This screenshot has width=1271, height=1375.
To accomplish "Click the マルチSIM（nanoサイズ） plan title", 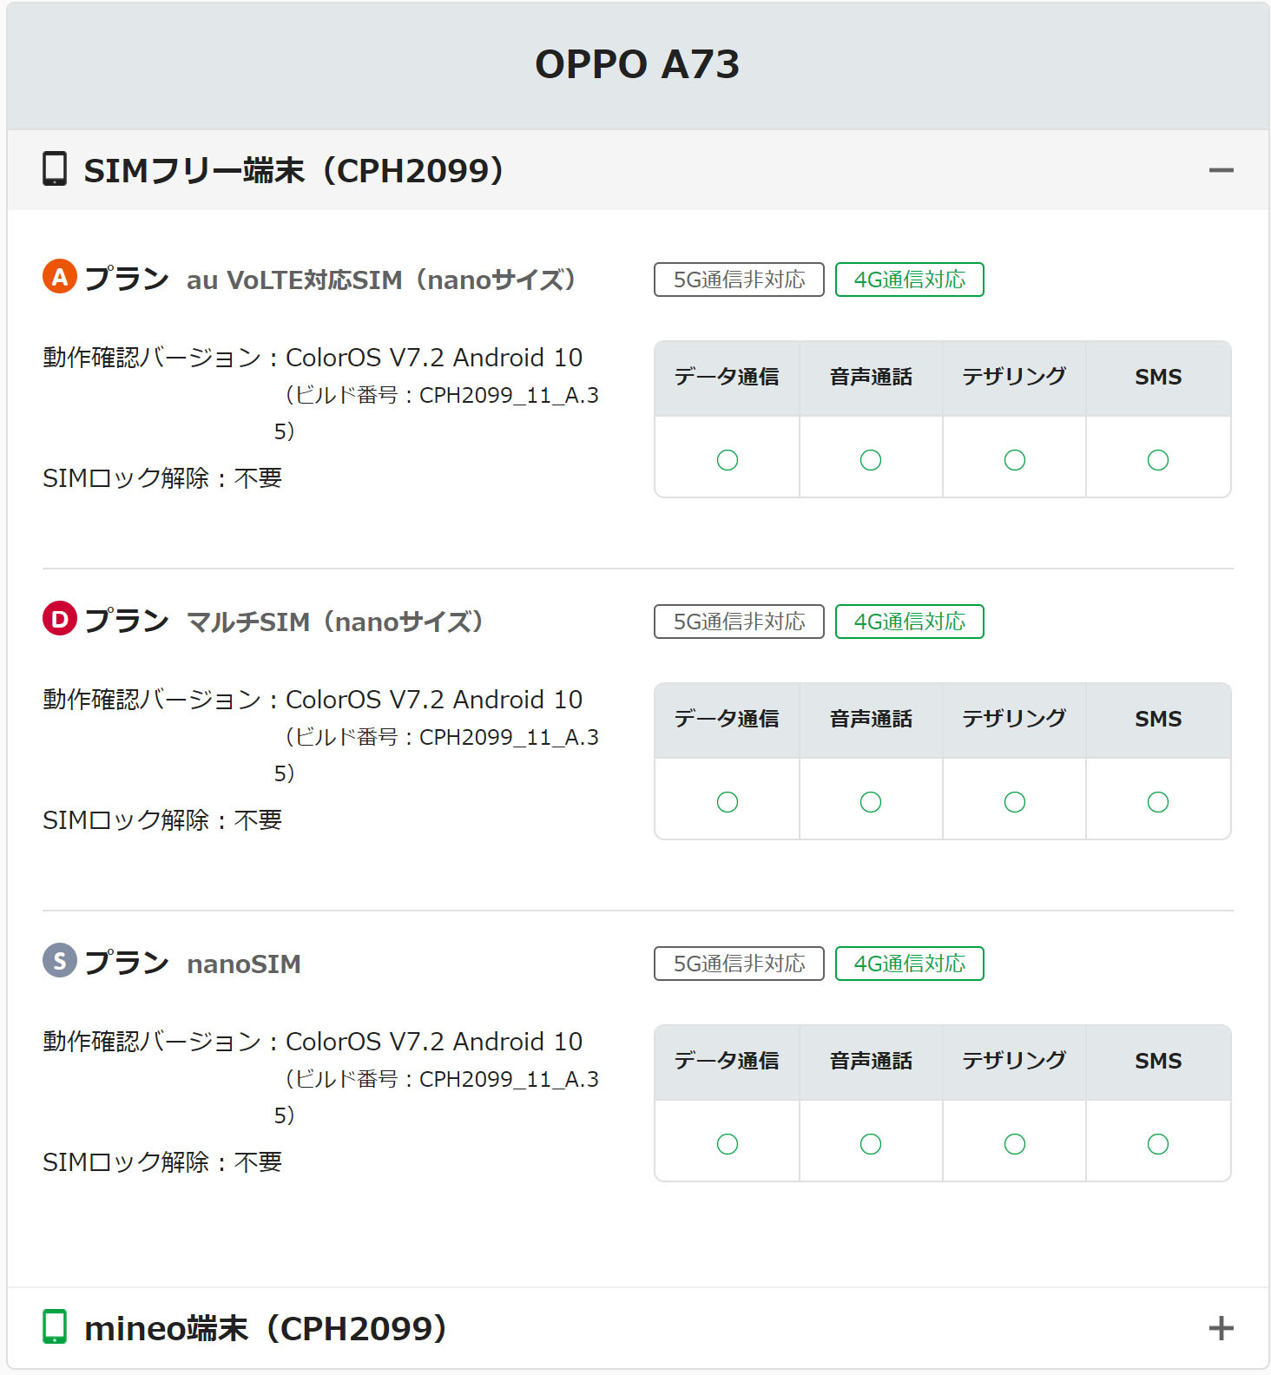I will pos(334,622).
